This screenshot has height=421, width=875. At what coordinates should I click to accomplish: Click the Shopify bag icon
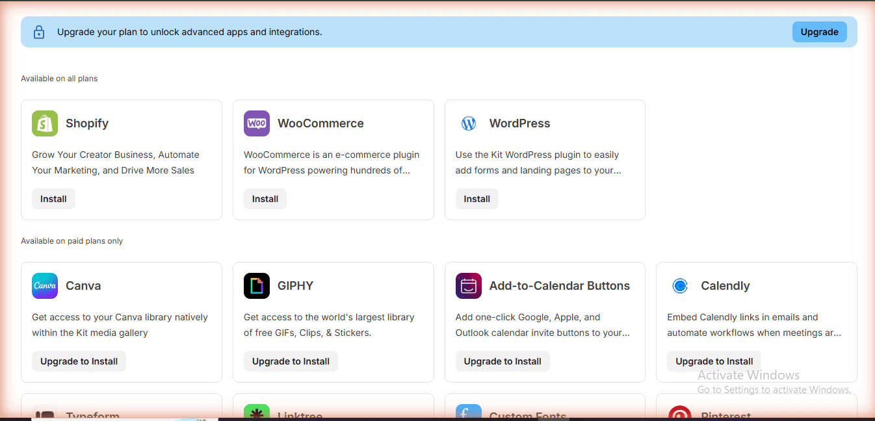[x=45, y=123]
